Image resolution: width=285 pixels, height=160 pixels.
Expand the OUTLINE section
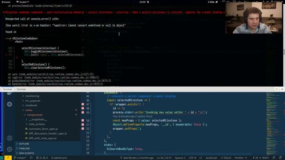(x=24, y=144)
